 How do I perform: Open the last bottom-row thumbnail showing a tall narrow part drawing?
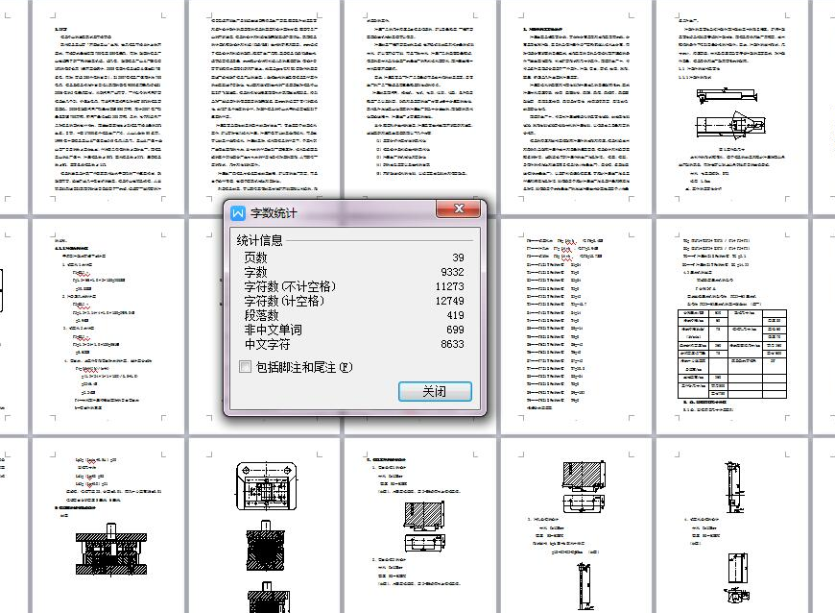[732, 525]
